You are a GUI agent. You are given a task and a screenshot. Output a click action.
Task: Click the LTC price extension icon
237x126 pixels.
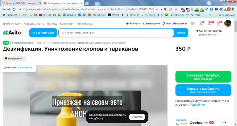click(202, 10)
